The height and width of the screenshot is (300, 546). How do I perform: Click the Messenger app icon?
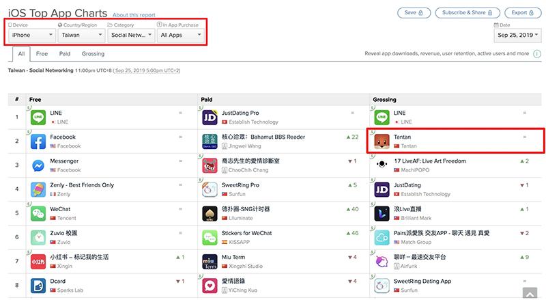pos(38,165)
